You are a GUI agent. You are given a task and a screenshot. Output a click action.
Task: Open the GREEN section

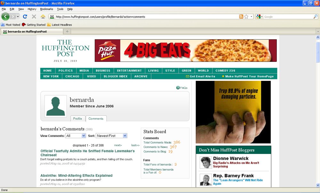tap(187, 71)
